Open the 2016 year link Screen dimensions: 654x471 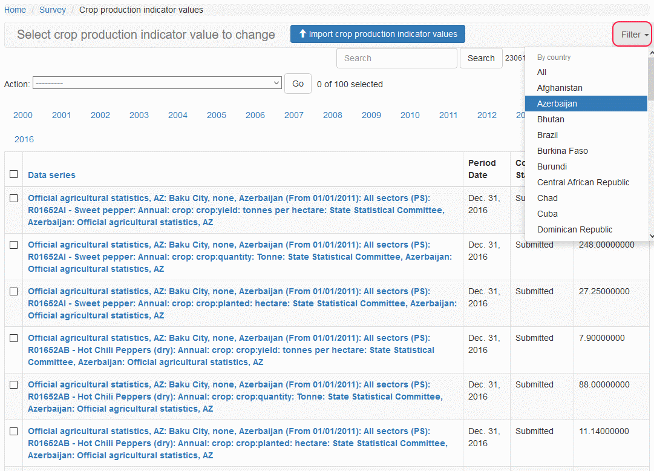click(24, 139)
